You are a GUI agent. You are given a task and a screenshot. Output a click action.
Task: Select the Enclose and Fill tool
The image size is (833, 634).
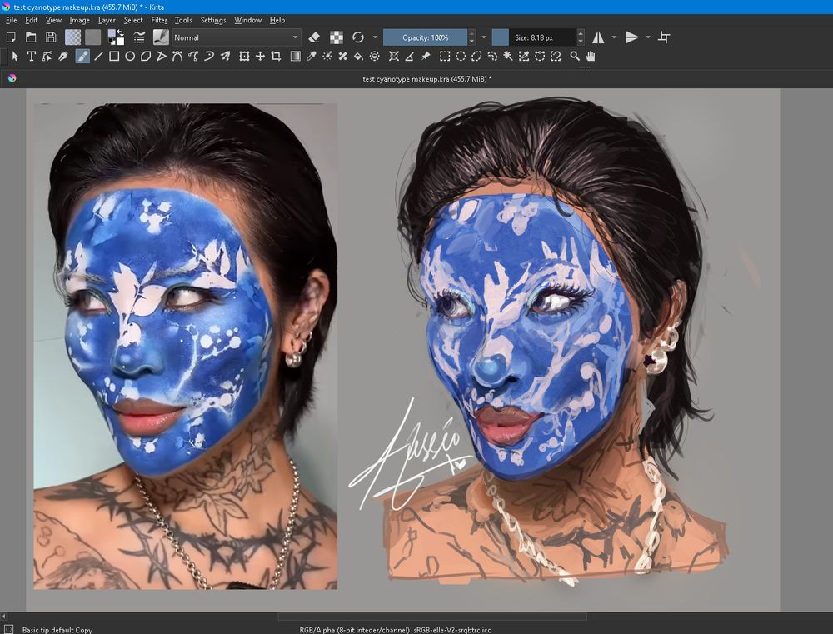[x=375, y=57]
